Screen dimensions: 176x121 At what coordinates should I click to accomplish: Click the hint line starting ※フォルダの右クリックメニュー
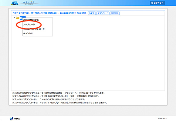click(59, 93)
